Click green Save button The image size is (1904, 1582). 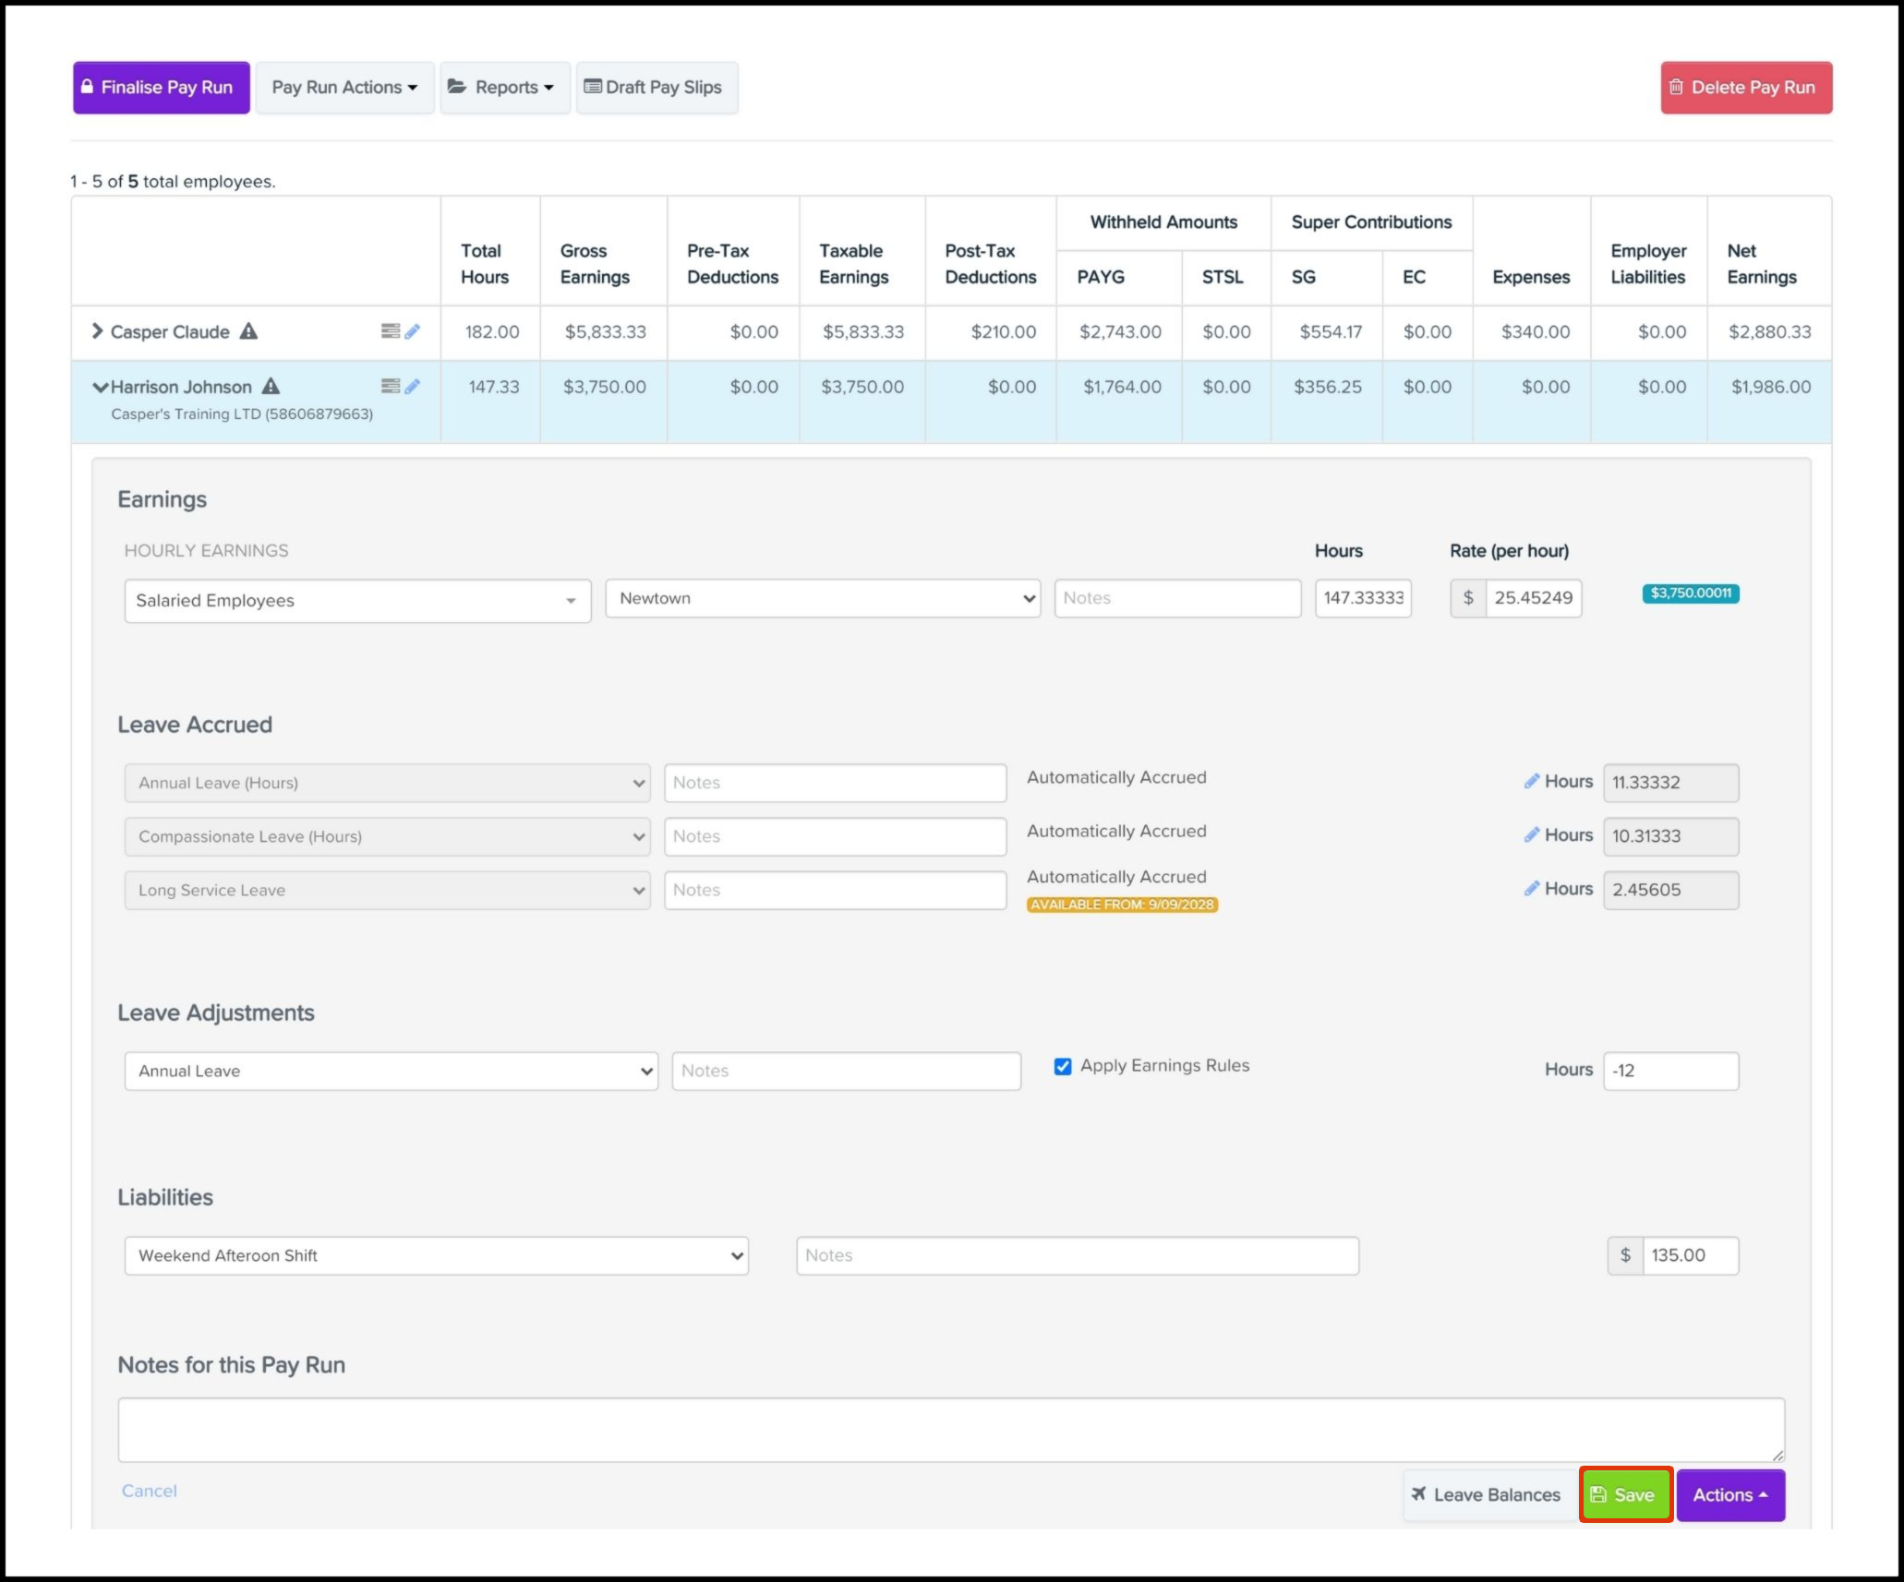point(1625,1494)
